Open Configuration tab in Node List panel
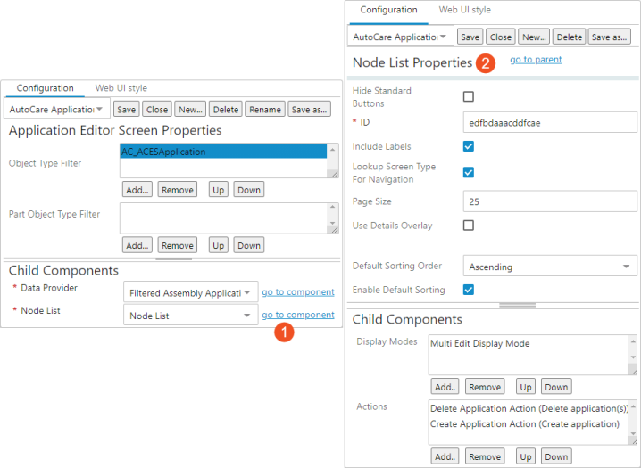Screen dimensions: 641x468 tap(388, 10)
